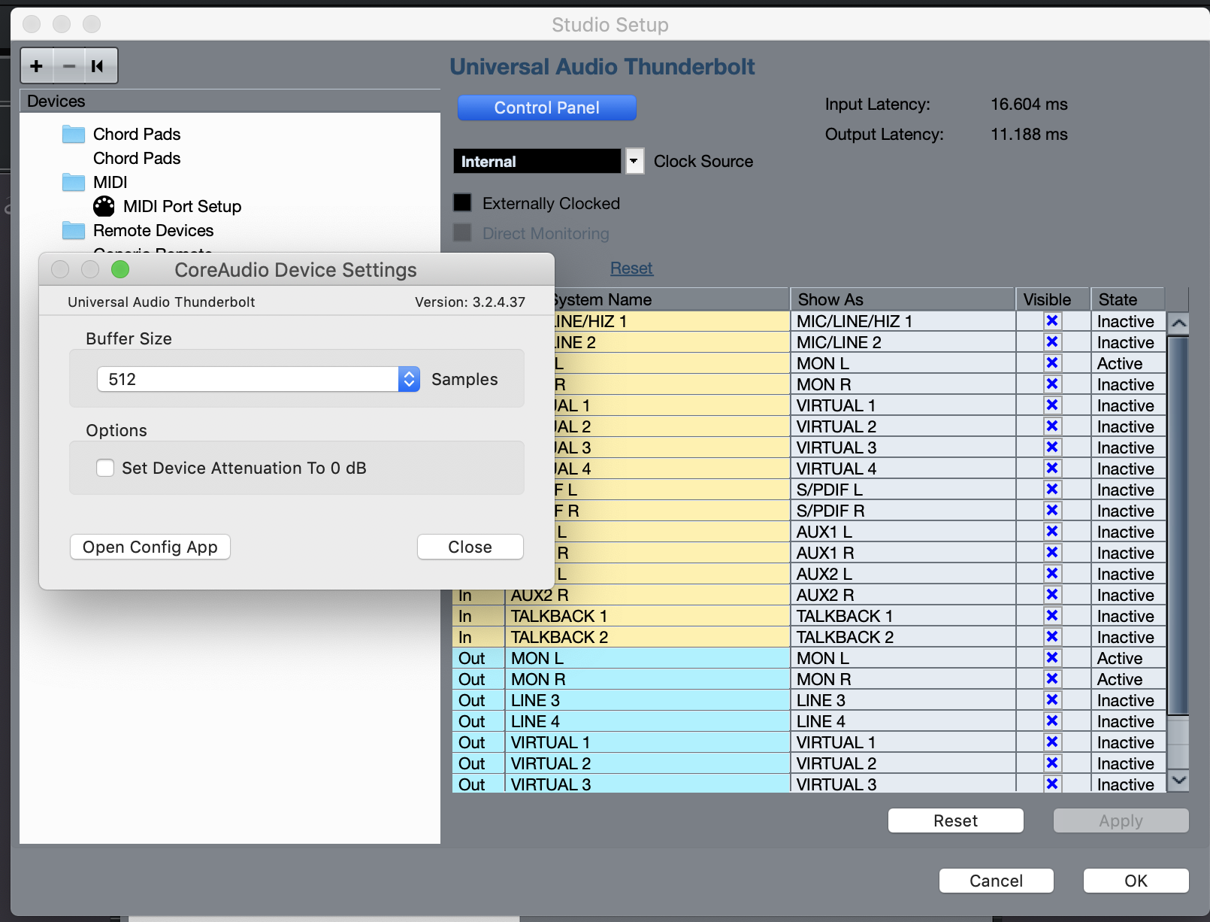
Task: Click the Remote Devices folder icon
Action: click(x=74, y=230)
